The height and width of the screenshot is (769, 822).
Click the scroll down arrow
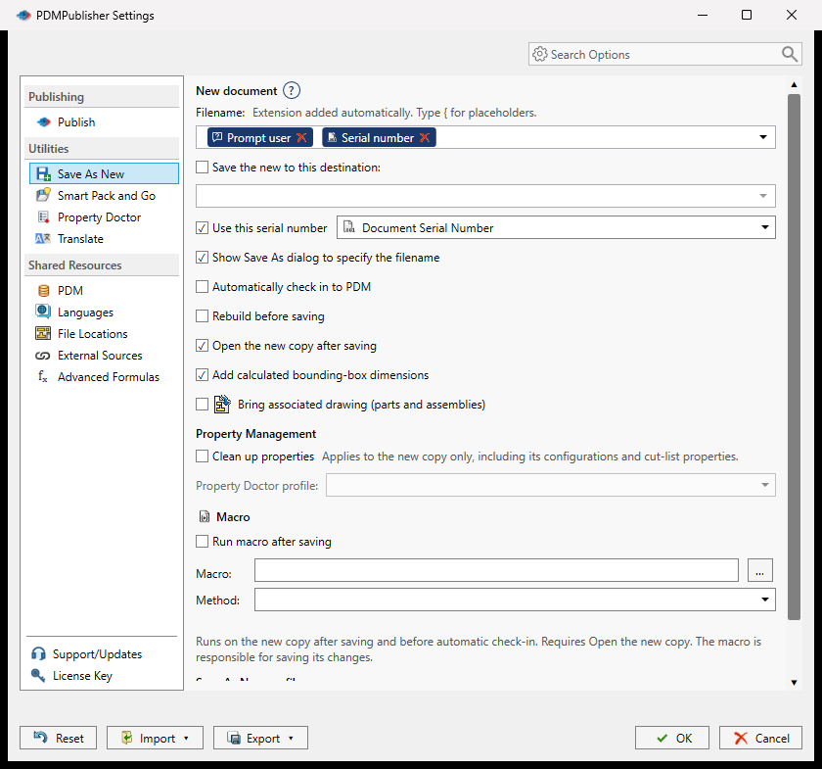[x=794, y=683]
